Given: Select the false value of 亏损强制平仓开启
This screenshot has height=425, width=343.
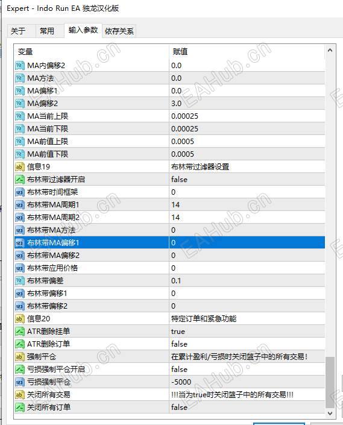Looking at the screenshot, I should click(x=179, y=369).
